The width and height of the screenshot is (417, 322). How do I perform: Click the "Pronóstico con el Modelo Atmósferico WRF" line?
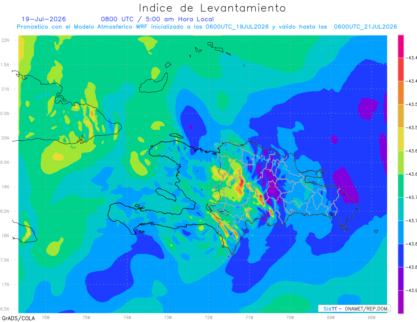coord(207,27)
